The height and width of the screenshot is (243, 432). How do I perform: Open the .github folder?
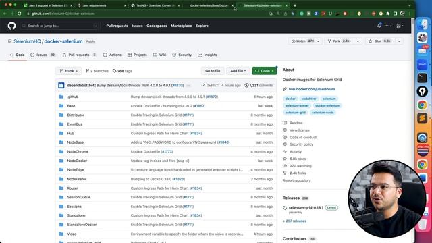73,97
